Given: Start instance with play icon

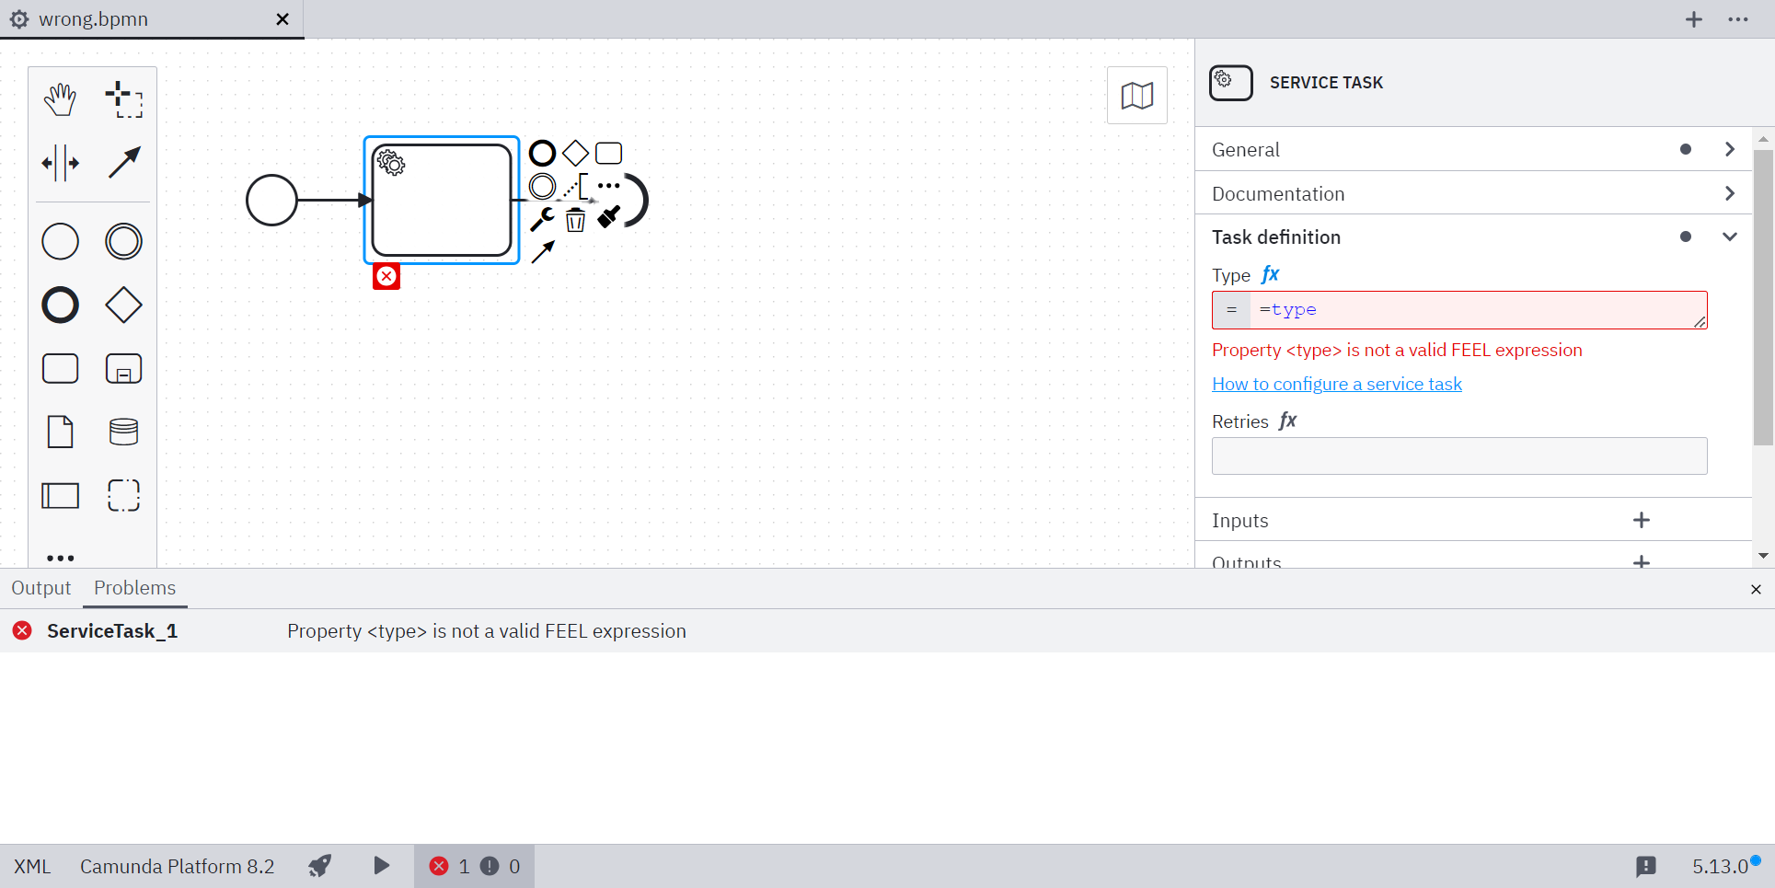Looking at the screenshot, I should coord(381,866).
